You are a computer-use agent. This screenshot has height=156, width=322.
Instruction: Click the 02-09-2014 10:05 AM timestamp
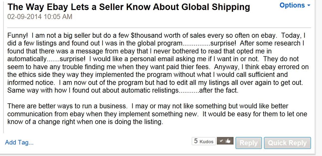point(40,17)
